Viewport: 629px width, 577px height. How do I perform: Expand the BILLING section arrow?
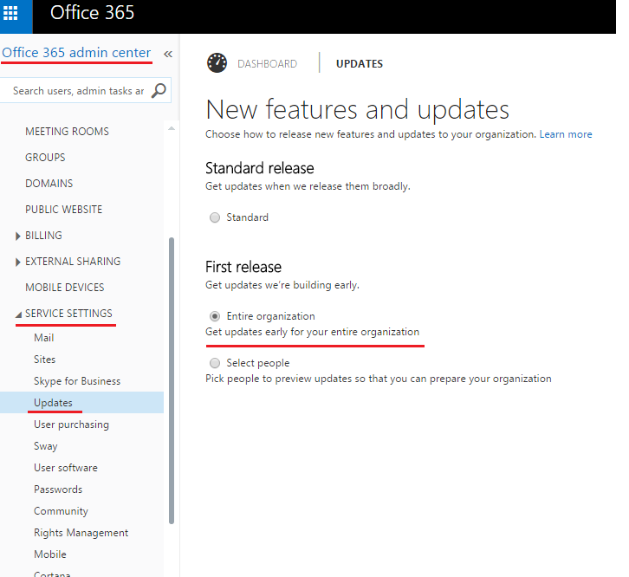click(17, 236)
